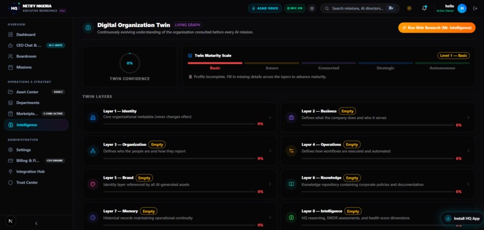Click the AI C-SUITE tag
Screen dimensions: 484x230
click(56, 46)
